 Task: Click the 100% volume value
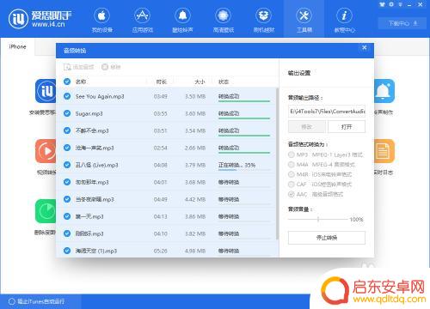coord(356,220)
